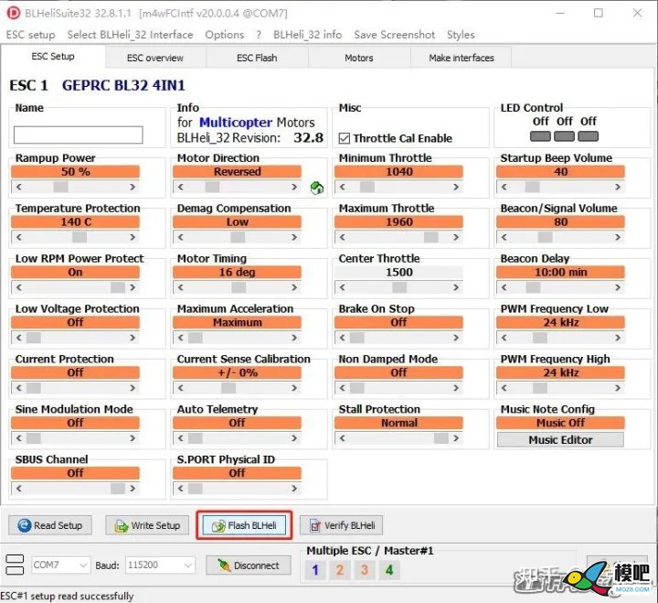Image resolution: width=658 pixels, height=603 pixels.
Task: Decrease PWM Frequency High left arrow
Action: point(504,388)
